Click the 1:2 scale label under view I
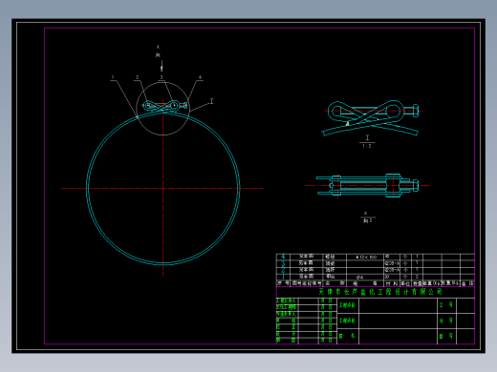Image resolution: width=497 pixels, height=372 pixels. (367, 146)
